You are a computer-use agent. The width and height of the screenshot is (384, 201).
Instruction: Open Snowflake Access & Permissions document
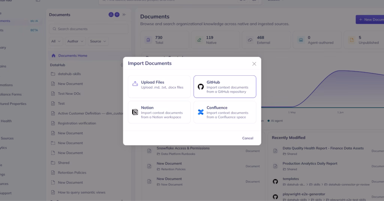183,148
